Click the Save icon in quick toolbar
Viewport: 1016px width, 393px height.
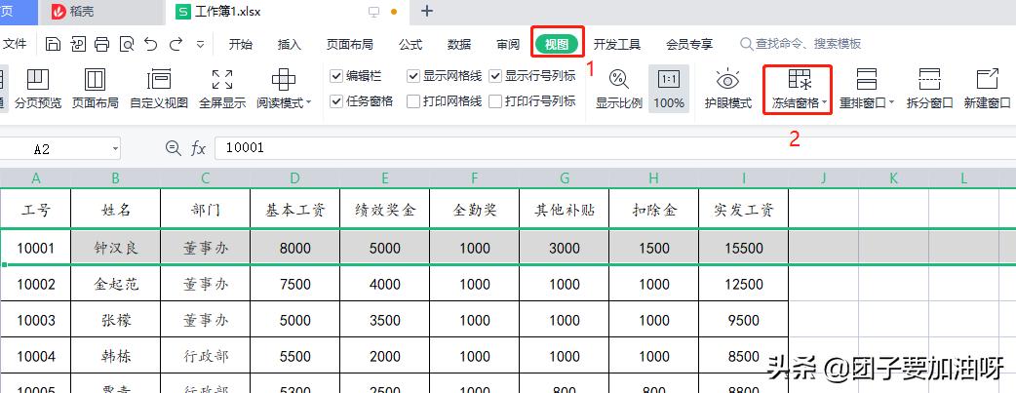53,44
